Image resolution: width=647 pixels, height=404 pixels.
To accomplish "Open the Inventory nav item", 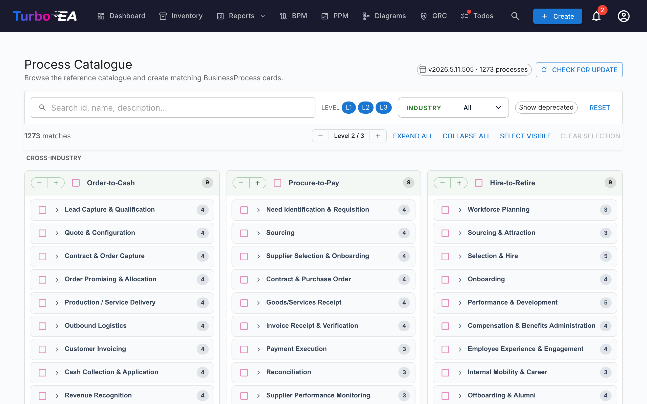I will click(181, 16).
